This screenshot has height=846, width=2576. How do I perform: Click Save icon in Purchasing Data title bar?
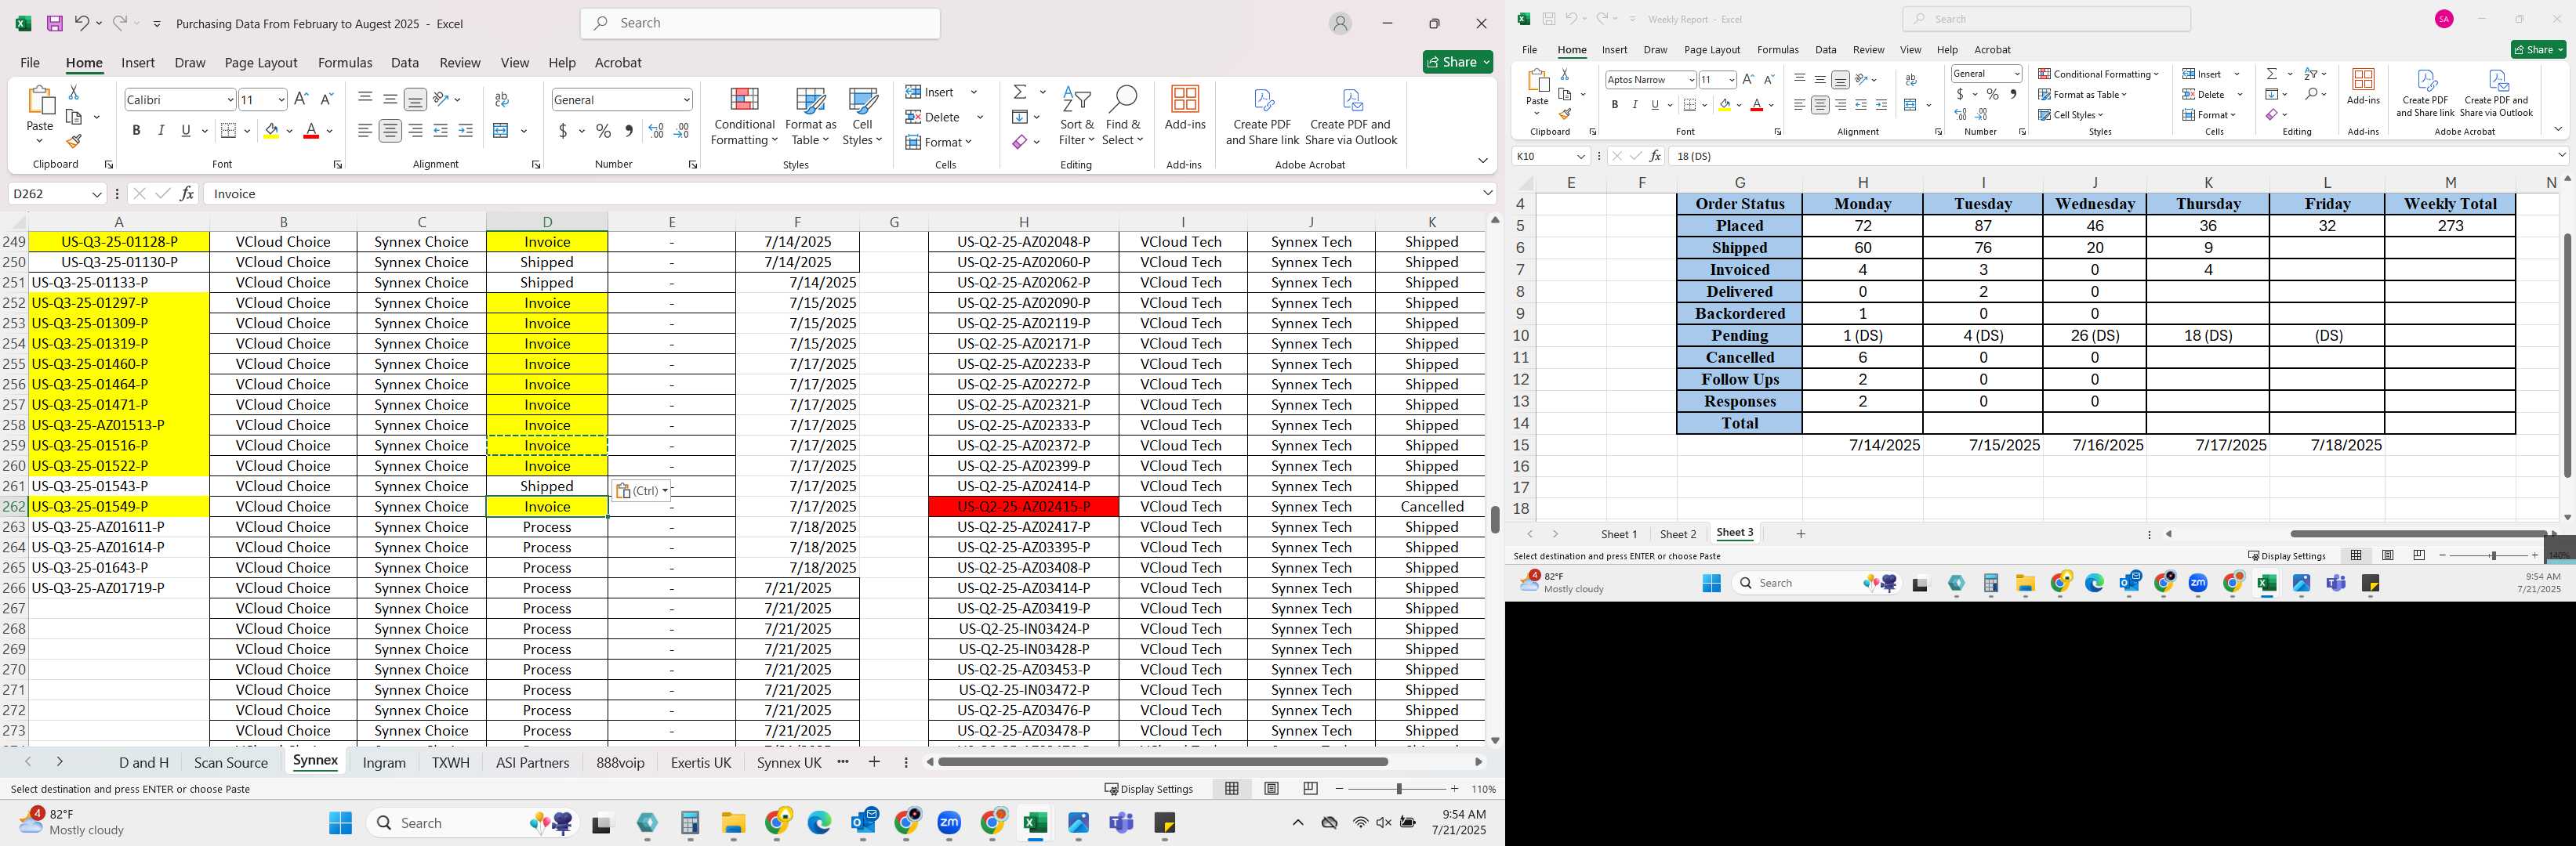click(54, 23)
